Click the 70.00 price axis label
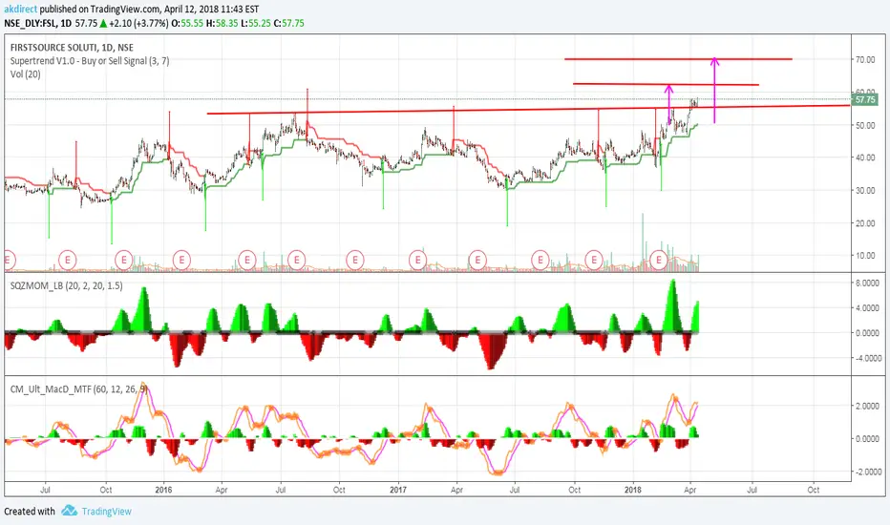Screen dimensions: 890x525 [865, 59]
